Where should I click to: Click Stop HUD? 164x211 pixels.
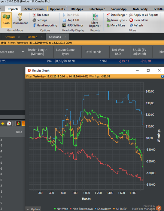pyautogui.click(x=71, y=20)
